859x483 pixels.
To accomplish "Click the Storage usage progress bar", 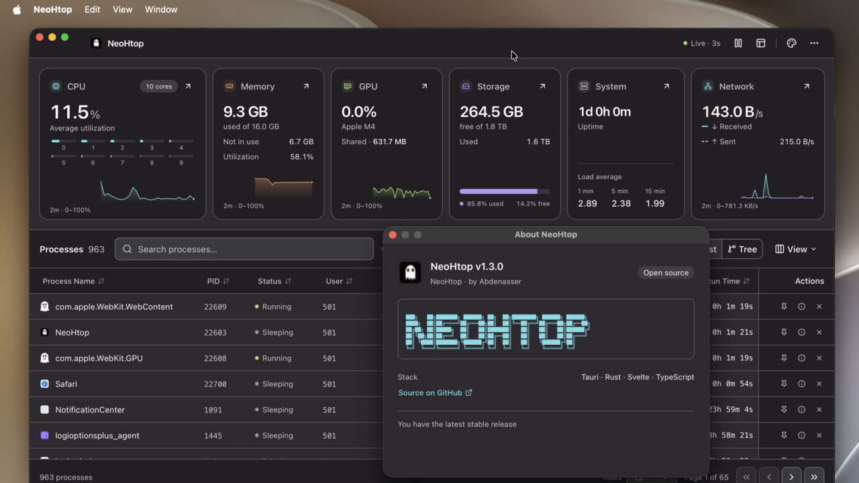I will tap(505, 191).
